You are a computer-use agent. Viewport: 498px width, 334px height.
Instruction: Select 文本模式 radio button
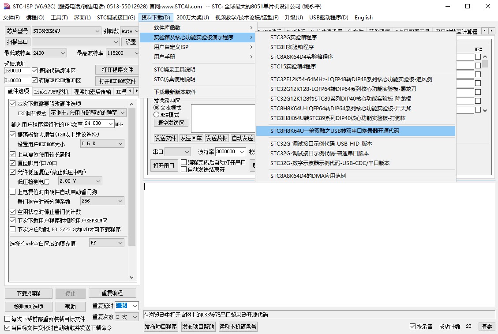[156, 108]
